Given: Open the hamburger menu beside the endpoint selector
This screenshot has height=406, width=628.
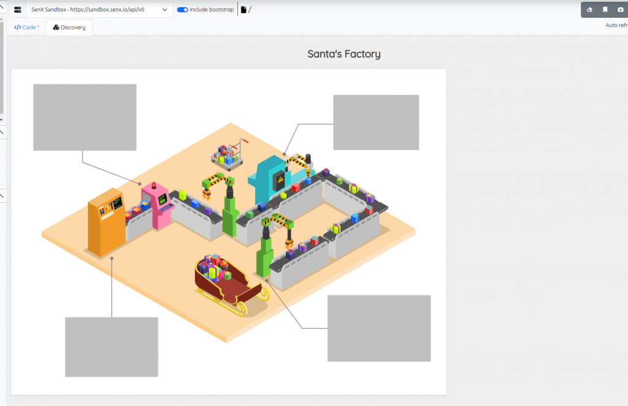Looking at the screenshot, I should click(x=17, y=9).
